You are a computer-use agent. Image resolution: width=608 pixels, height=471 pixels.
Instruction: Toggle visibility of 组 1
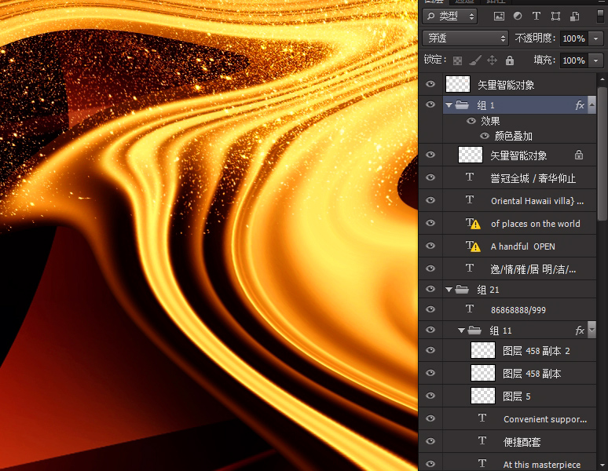pos(430,104)
